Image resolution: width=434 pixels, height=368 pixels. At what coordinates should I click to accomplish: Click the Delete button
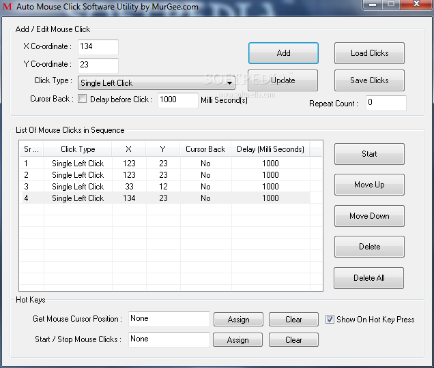[369, 247]
